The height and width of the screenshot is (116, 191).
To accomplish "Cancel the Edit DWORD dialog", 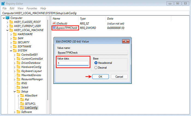I will pos(119,77).
